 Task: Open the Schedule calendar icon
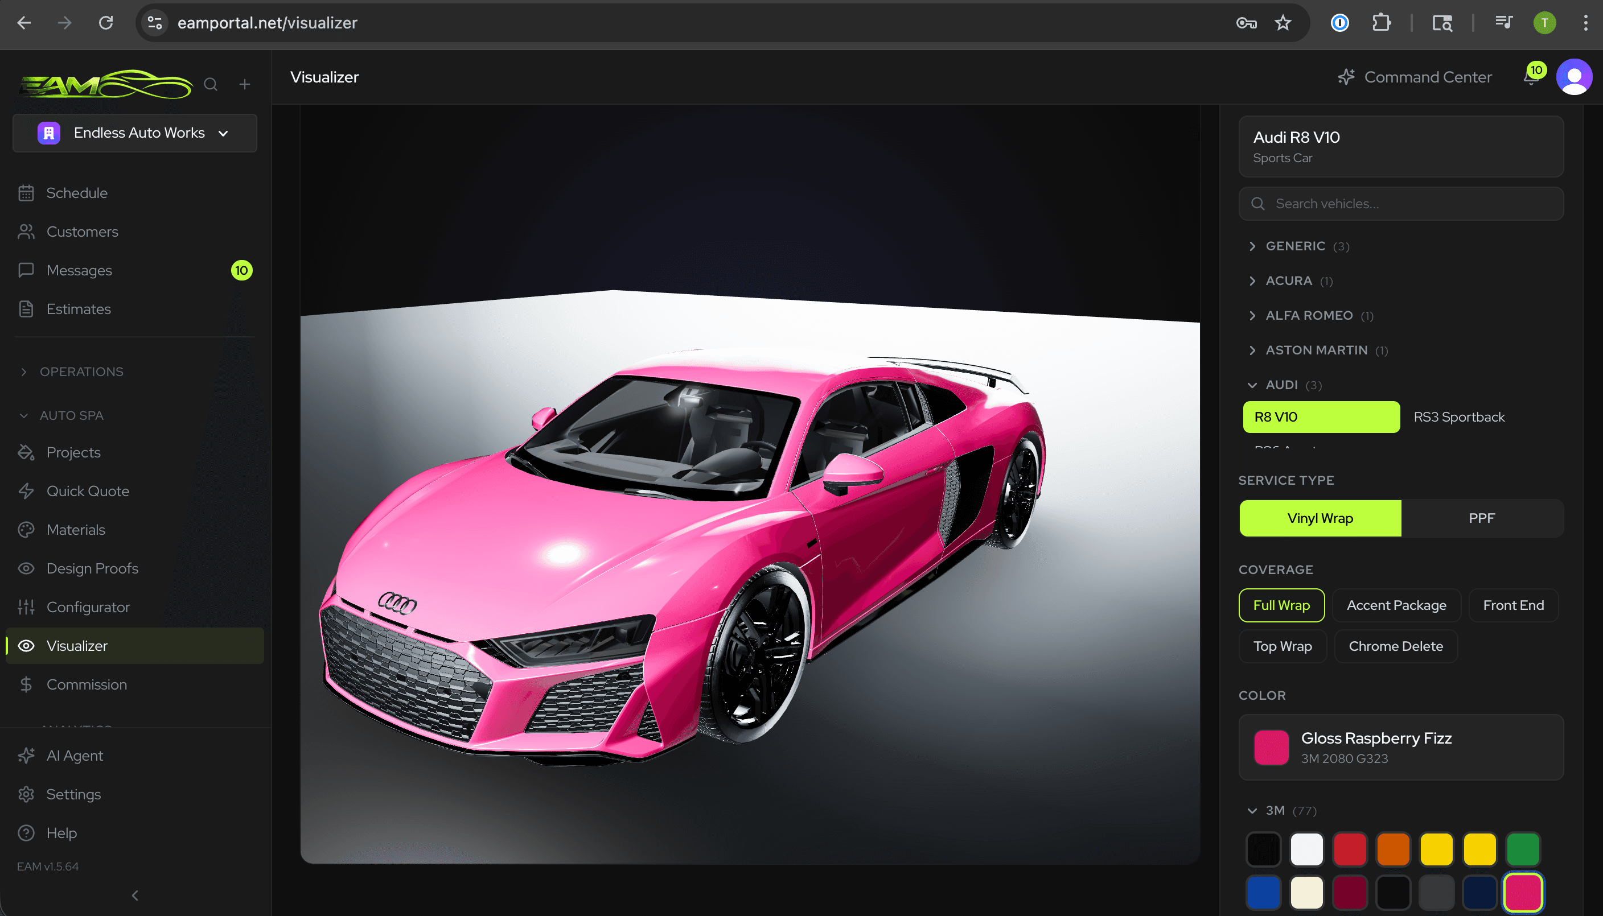[26, 192]
